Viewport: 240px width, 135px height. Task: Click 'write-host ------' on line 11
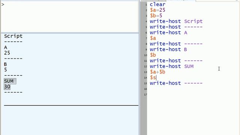176,61
